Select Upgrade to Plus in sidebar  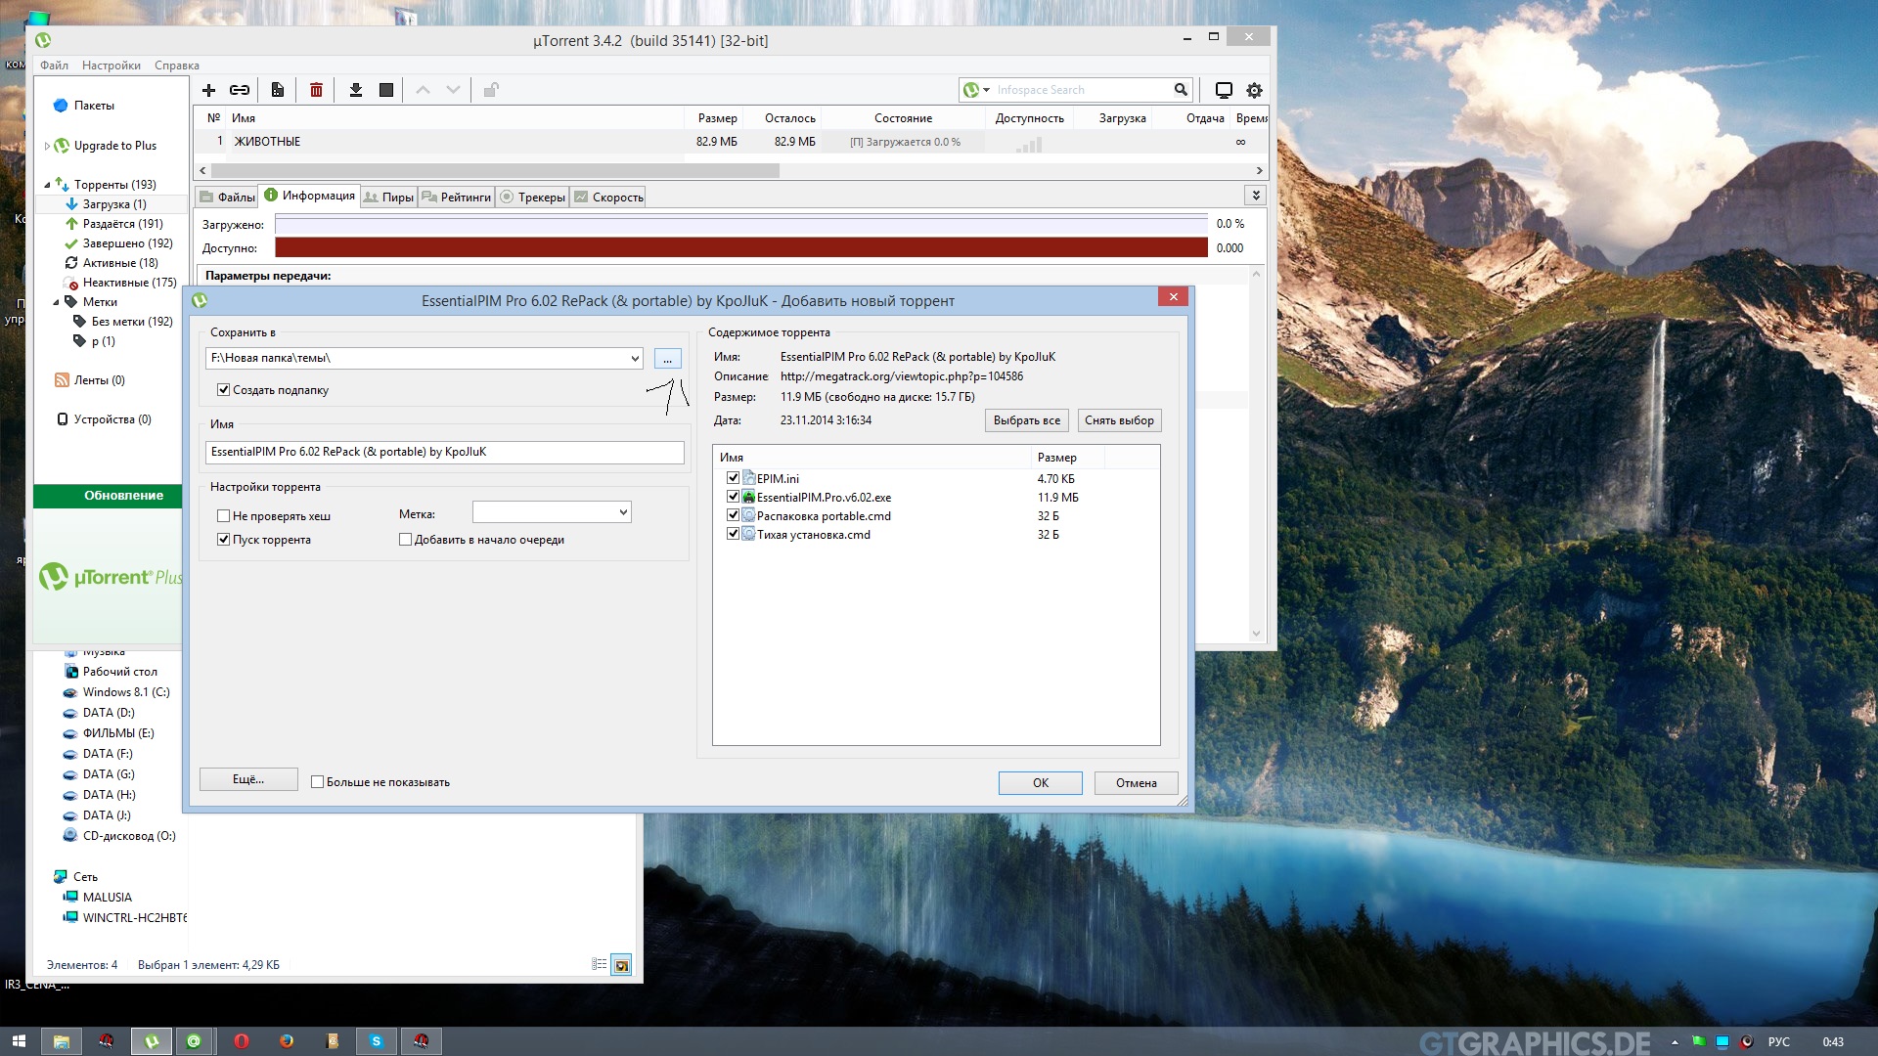point(114,146)
